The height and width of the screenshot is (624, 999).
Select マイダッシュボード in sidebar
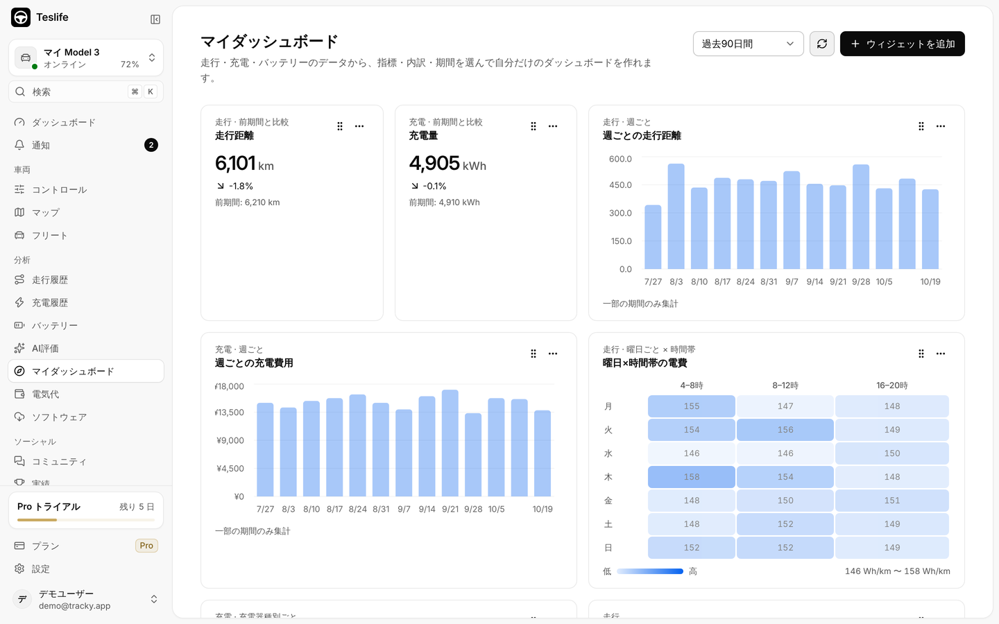pyautogui.click(x=86, y=371)
